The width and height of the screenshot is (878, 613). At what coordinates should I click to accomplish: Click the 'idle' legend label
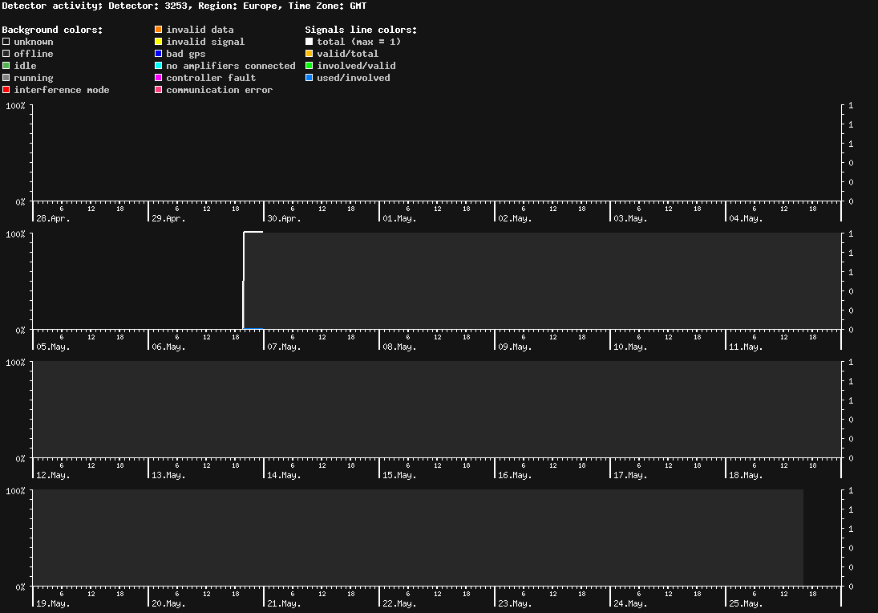coord(25,66)
